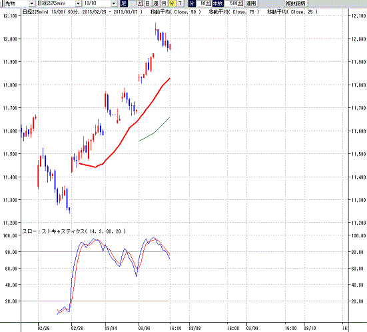Select the tick (T) timeframe button
The width and height of the screenshot is (367, 332).
pyautogui.click(x=180, y=3)
